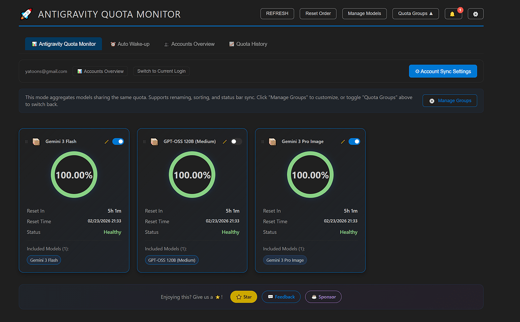
Task: Click Gemini 3 Pro Image drag handle
Action: point(263,142)
